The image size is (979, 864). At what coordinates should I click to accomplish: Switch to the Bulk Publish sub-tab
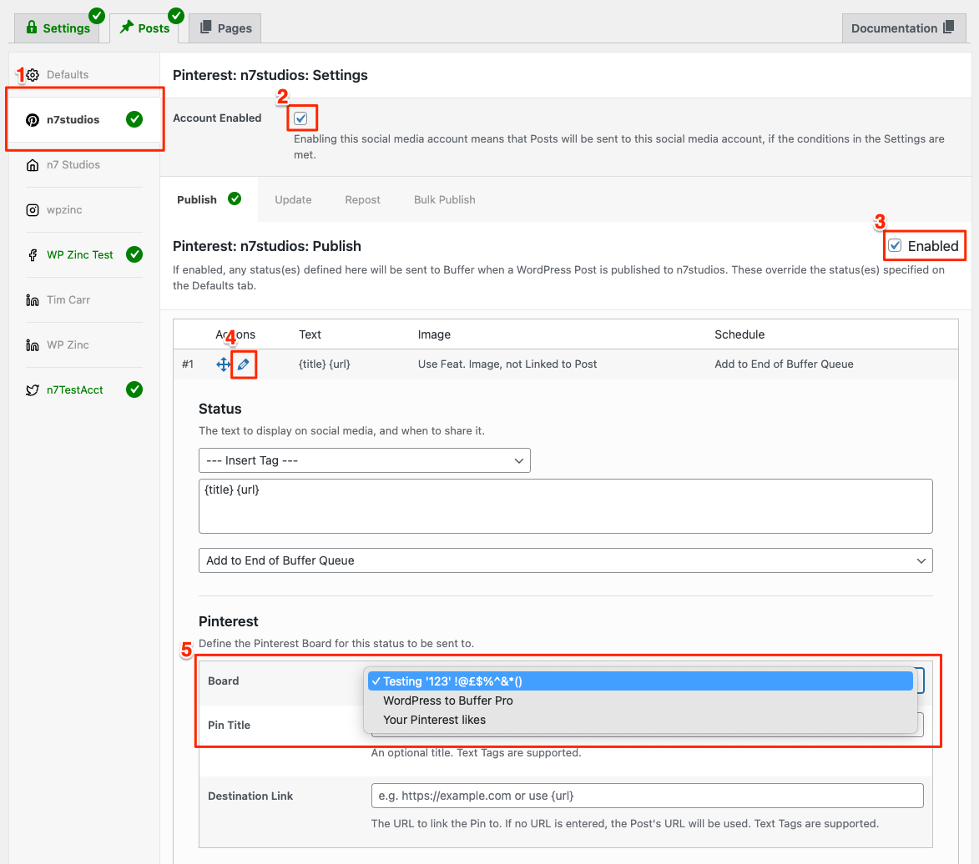(444, 199)
